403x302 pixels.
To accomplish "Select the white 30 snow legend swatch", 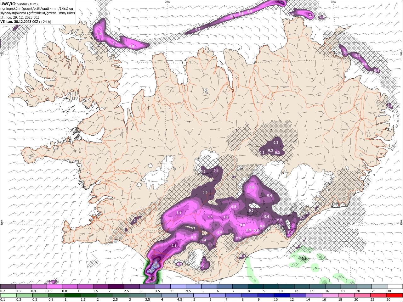I will point(394,286).
